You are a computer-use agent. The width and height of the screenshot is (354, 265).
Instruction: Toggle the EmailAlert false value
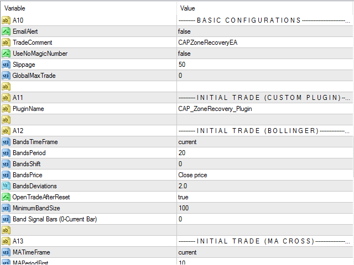[265, 31]
